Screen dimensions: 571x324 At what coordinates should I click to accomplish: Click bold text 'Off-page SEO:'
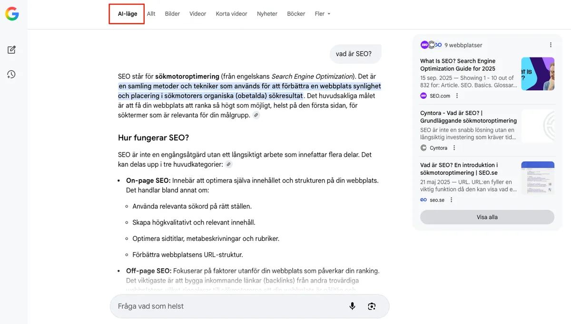click(x=148, y=271)
